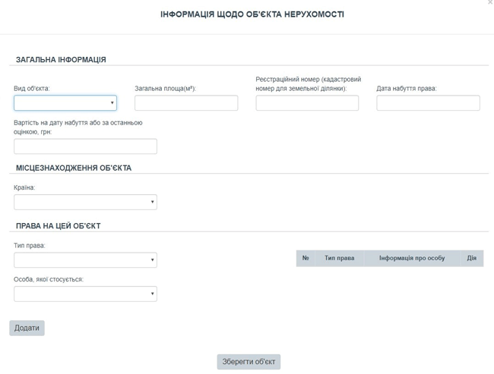Open the Вид об'єкта dropdown
The width and height of the screenshot is (494, 374).
65,103
